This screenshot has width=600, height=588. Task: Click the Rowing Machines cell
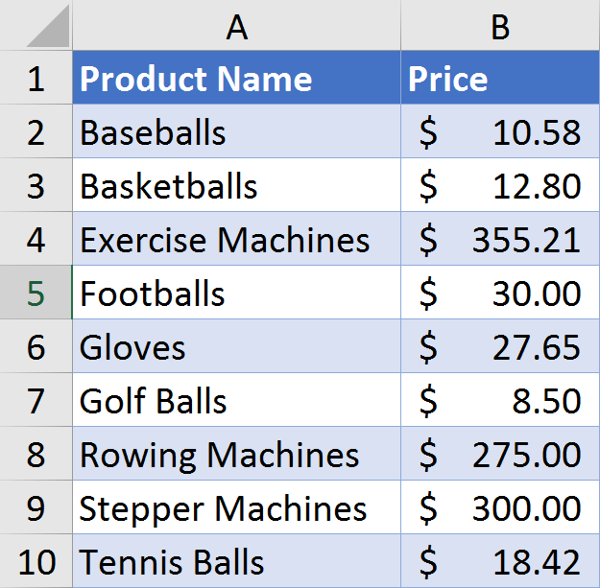236,455
